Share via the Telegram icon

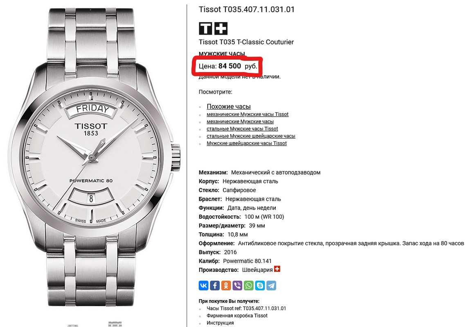coord(271,285)
